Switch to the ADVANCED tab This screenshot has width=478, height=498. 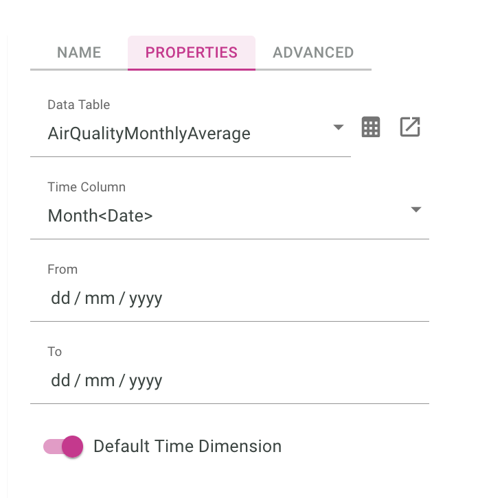click(313, 53)
